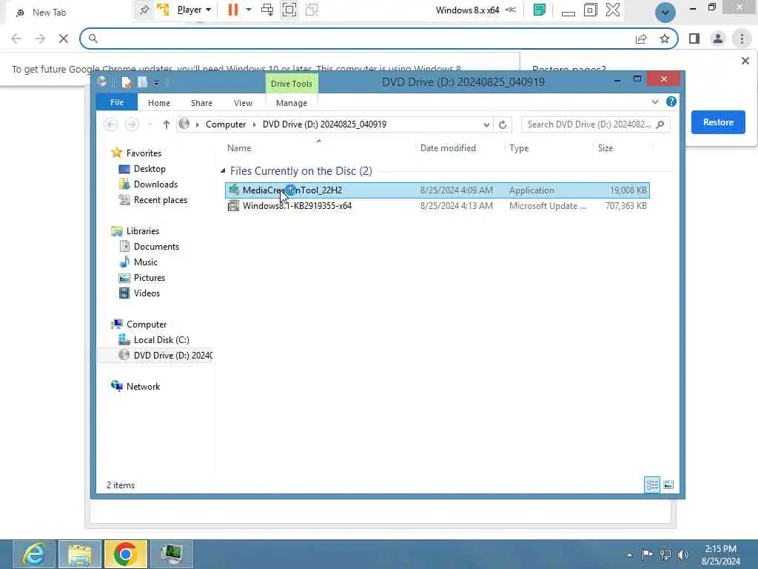
Task: Bookmark this tab with the star icon
Action: pyautogui.click(x=665, y=39)
